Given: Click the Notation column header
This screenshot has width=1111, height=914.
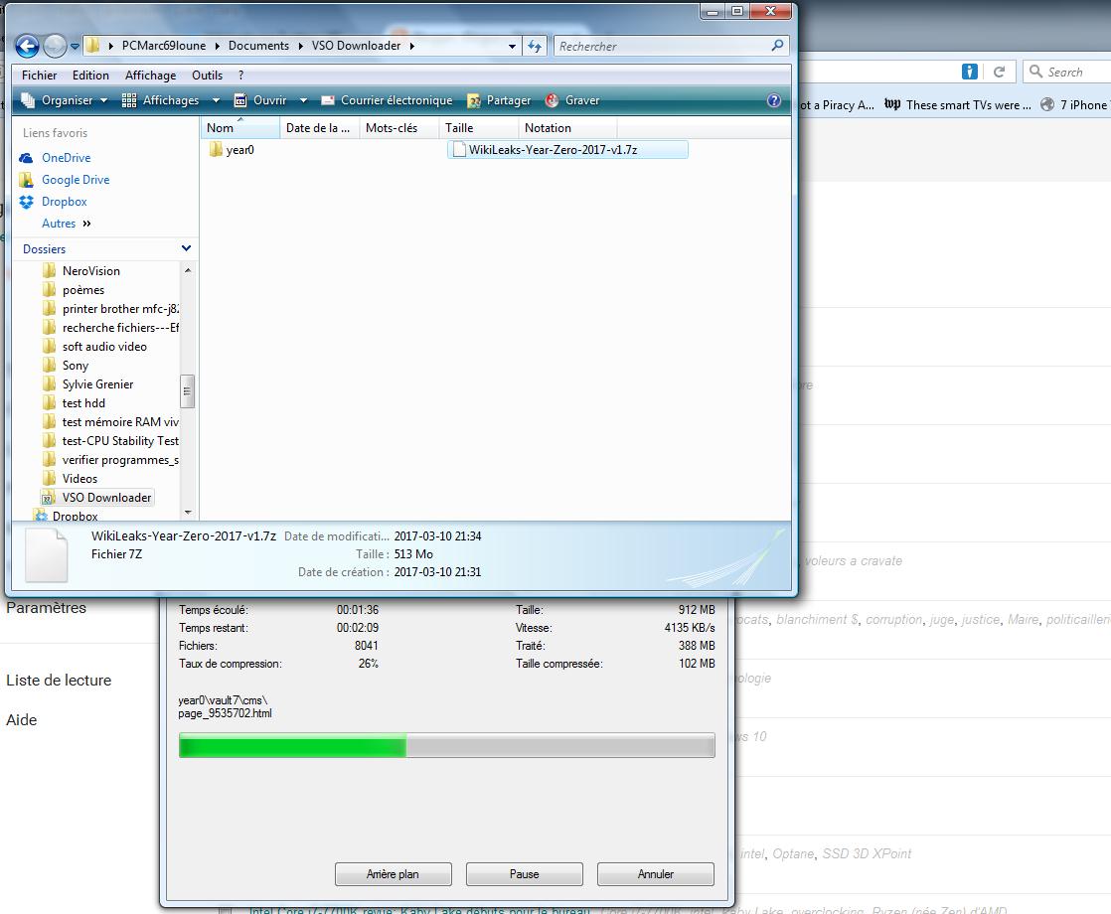Looking at the screenshot, I should (567, 128).
